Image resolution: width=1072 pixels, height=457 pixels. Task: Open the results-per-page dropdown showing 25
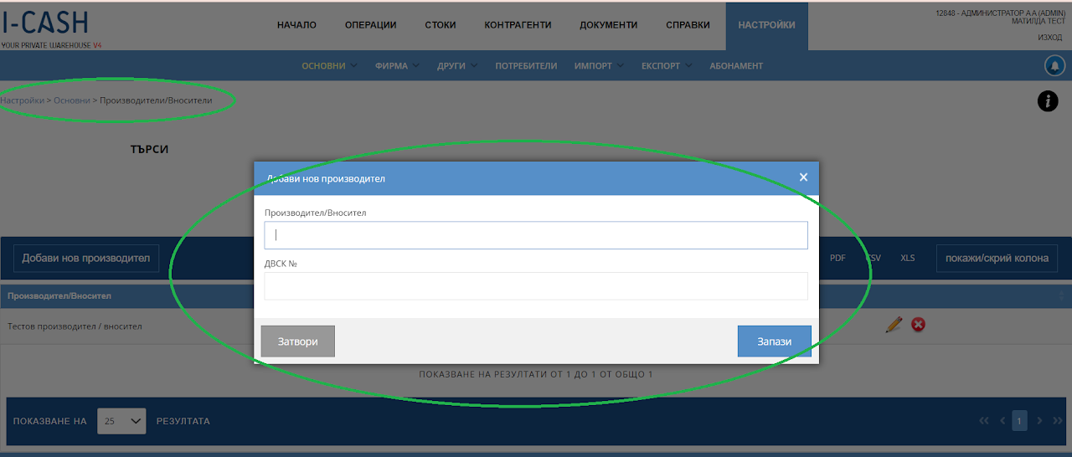[121, 421]
